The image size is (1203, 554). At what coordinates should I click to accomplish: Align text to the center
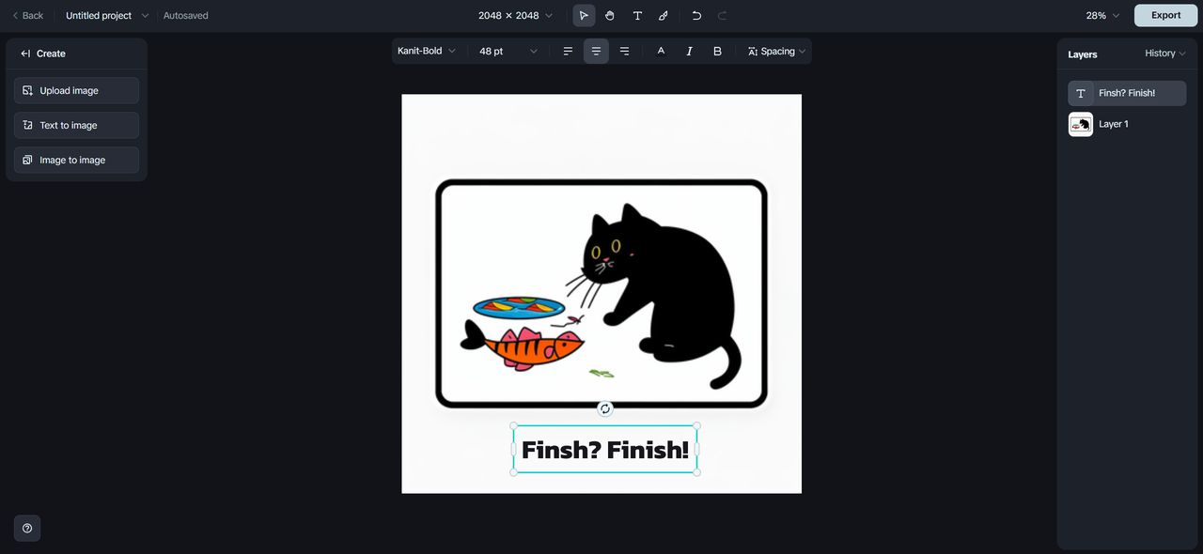tap(596, 52)
